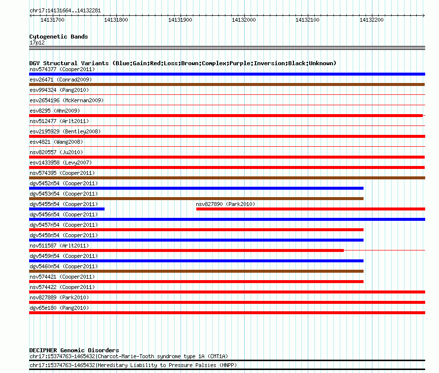
Task: Open Hereditary Liability to Pressure Palsies entry
Action: click(133, 365)
